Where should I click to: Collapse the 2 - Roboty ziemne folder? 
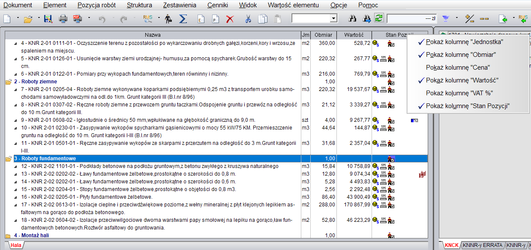pos(8,82)
